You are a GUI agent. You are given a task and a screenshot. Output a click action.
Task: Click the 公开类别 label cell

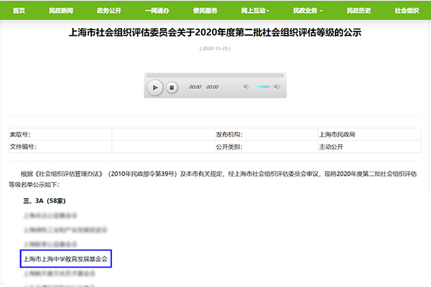coord(267,146)
